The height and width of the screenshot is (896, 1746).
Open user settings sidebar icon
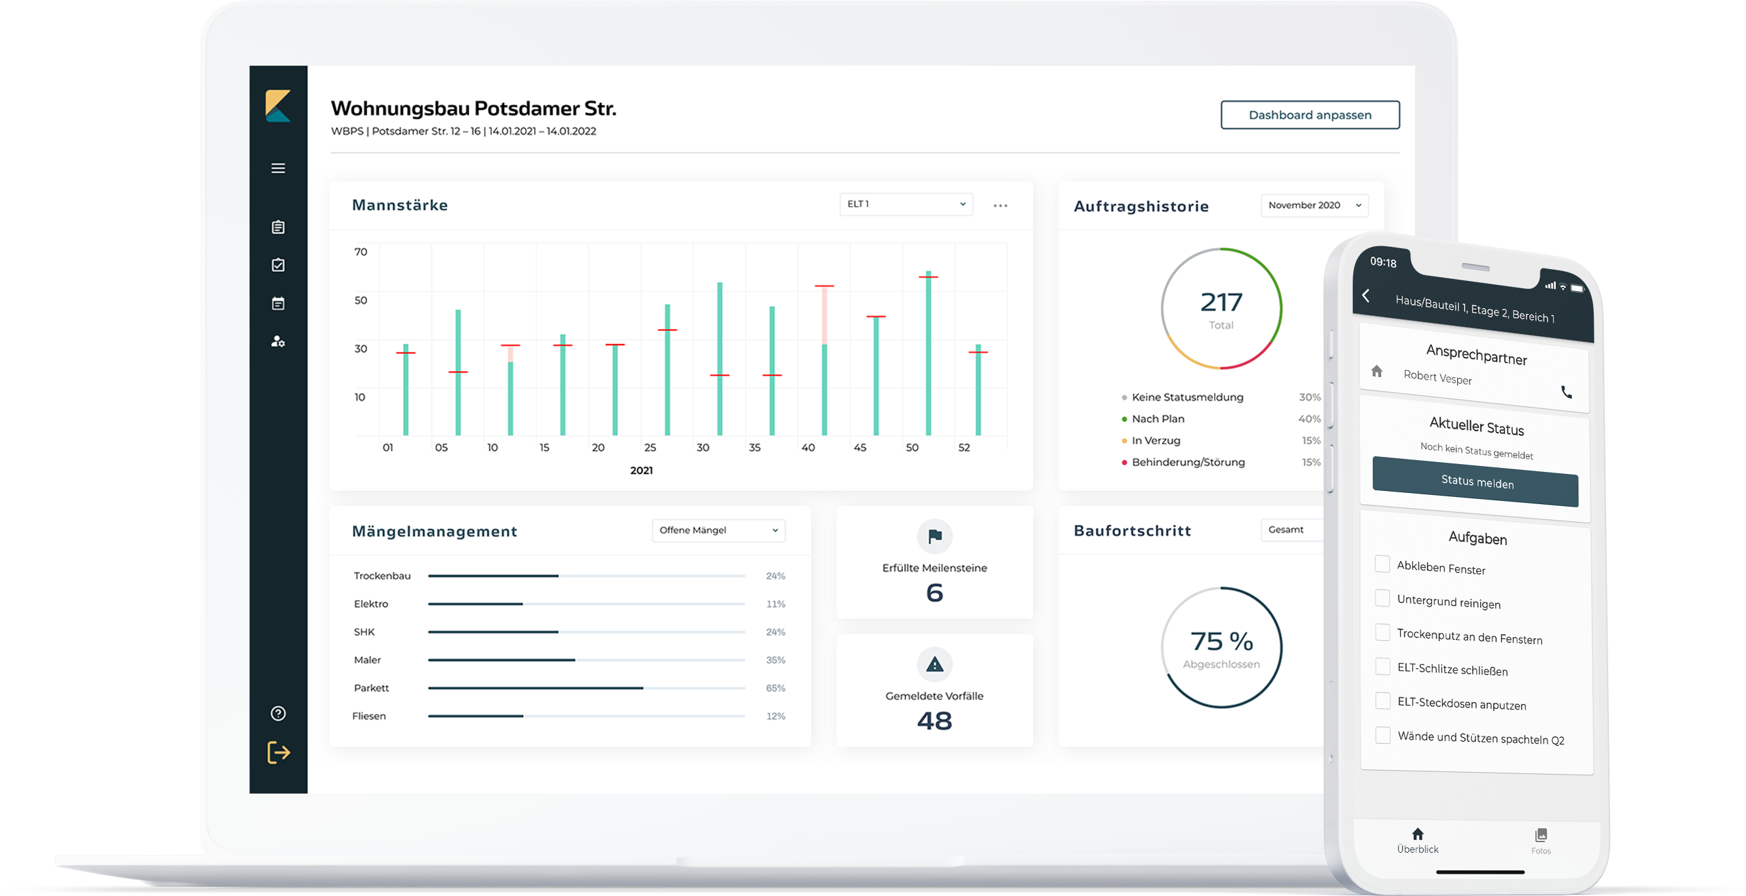pos(278,341)
